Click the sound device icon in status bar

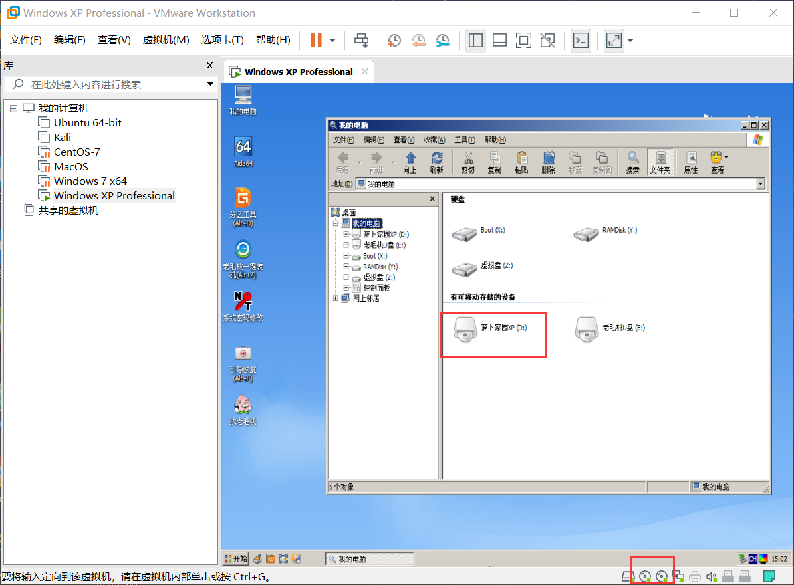pyautogui.click(x=712, y=576)
